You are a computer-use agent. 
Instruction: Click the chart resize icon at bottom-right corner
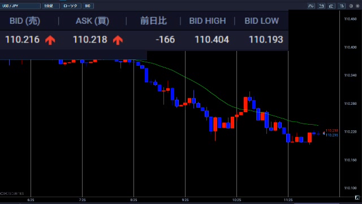pyautogui.click(x=357, y=198)
